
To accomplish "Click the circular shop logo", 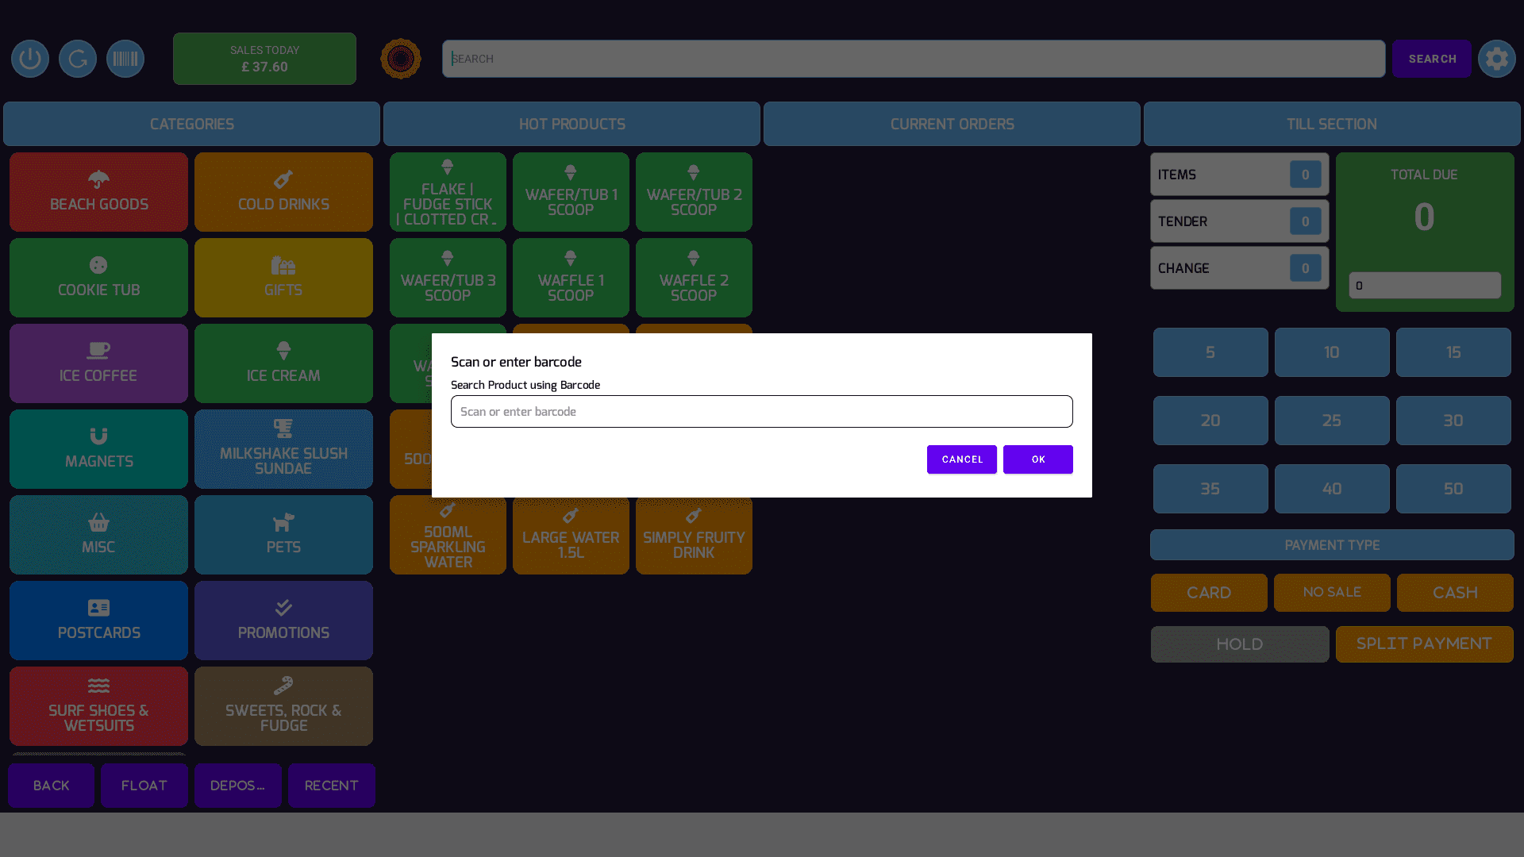I will (x=401, y=59).
